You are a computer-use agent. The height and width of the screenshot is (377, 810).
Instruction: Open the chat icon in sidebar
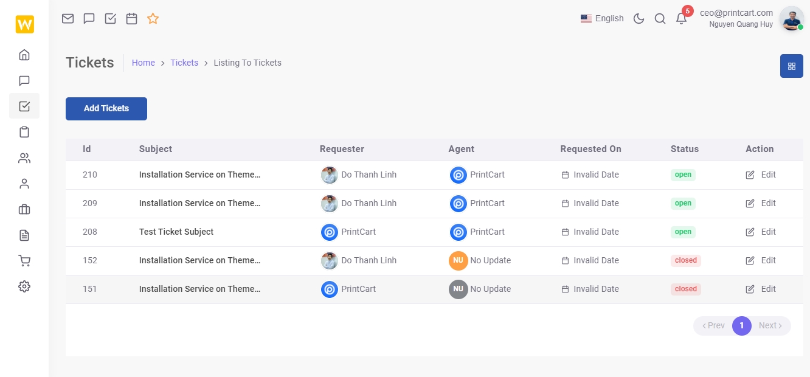point(24,80)
